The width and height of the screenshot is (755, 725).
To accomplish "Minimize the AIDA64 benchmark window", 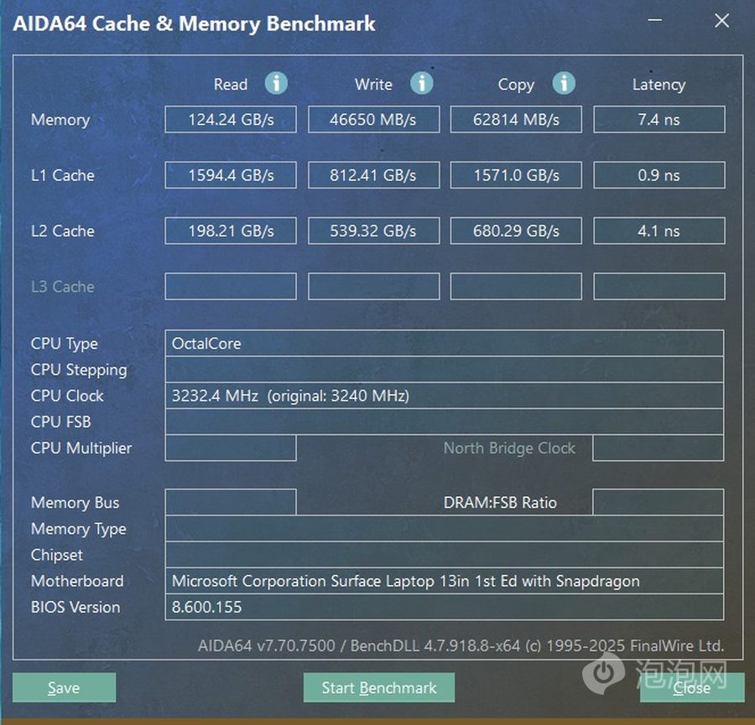I will tap(654, 20).
